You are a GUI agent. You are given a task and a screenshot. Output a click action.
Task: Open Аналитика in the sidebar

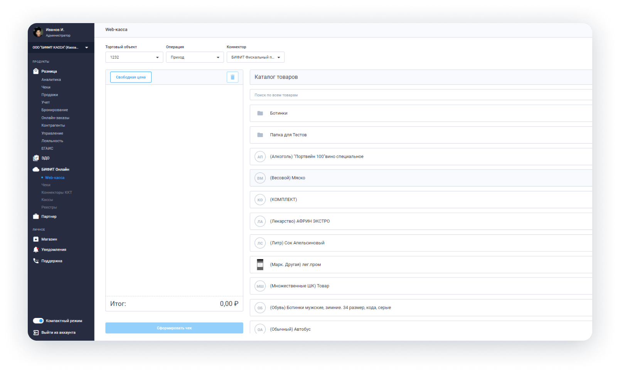51,80
